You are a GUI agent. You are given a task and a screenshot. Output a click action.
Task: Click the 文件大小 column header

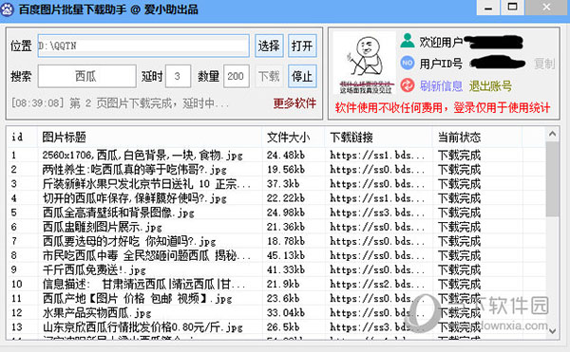pos(293,138)
